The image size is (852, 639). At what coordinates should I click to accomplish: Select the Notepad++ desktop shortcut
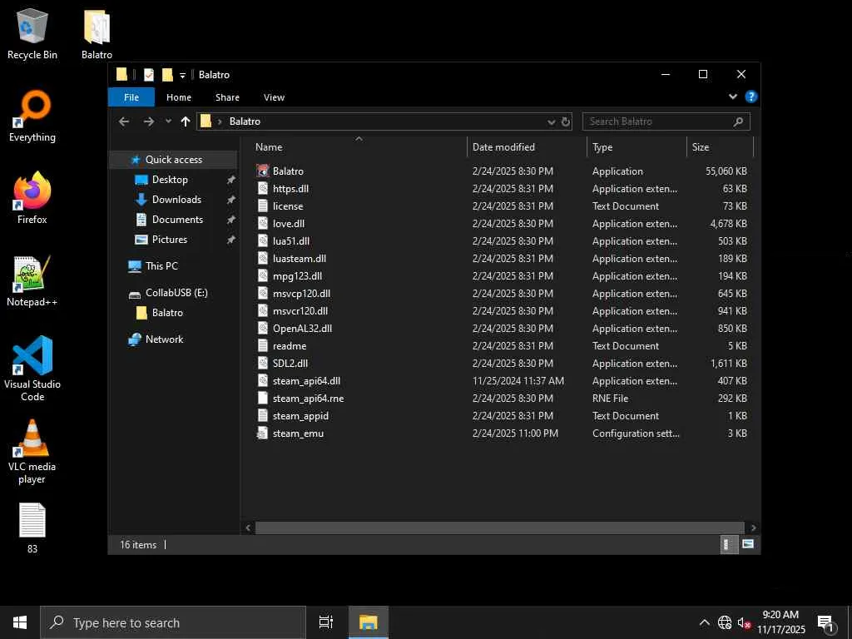[x=32, y=281]
